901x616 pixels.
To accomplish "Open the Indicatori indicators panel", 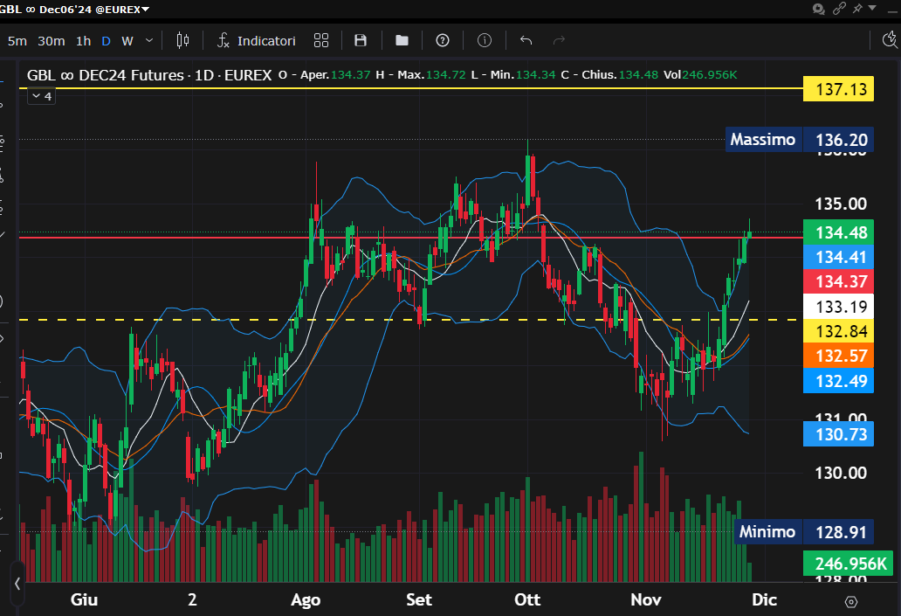I will click(x=258, y=40).
